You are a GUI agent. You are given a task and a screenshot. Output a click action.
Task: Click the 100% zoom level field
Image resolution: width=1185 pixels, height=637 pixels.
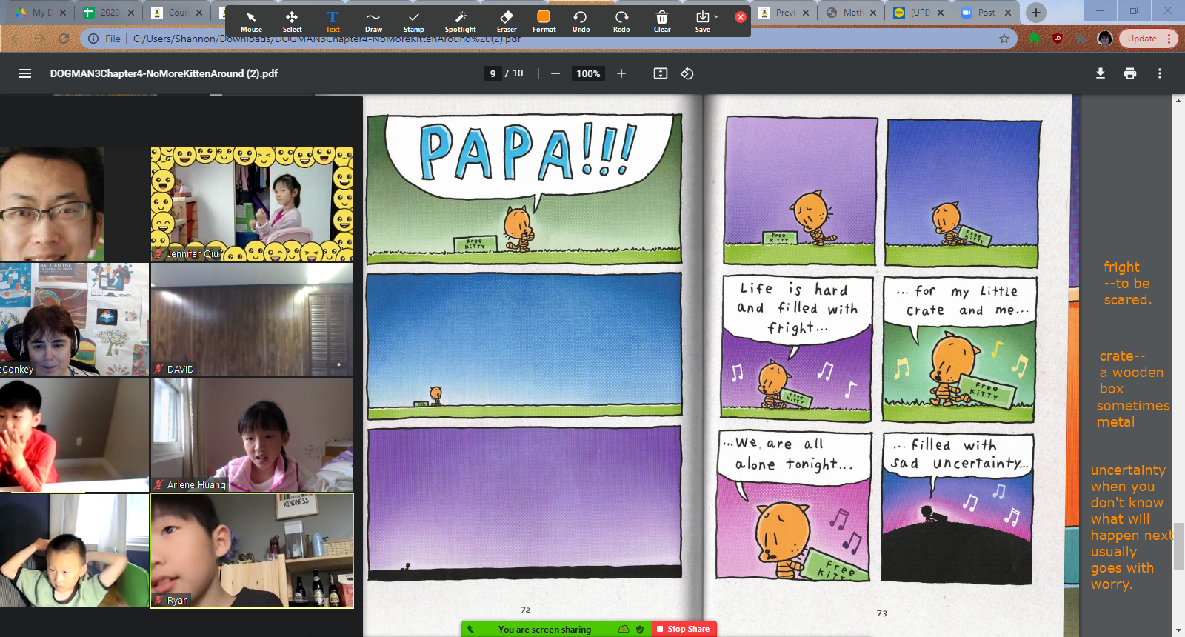coord(588,73)
